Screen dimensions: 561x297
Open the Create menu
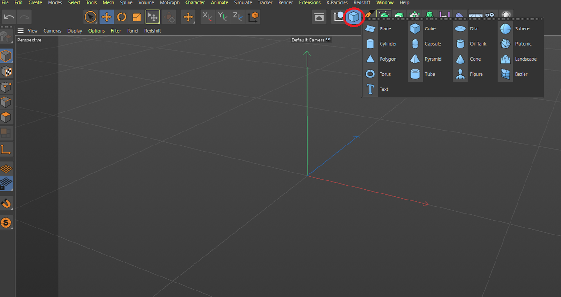(x=35, y=3)
